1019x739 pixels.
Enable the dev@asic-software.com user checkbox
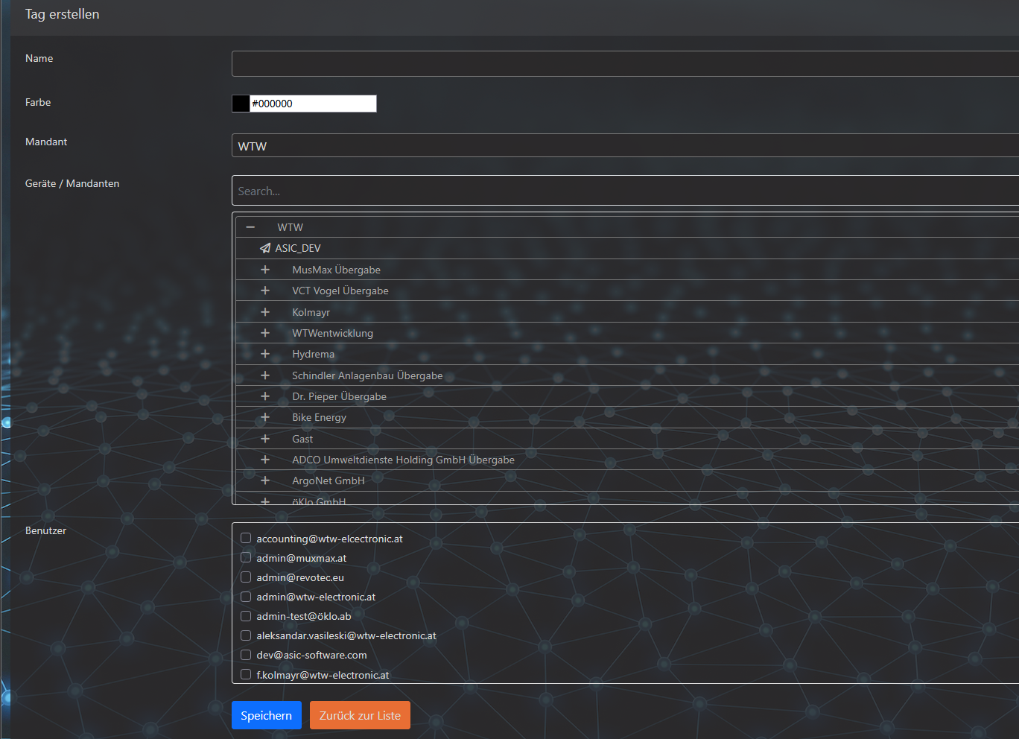(246, 655)
